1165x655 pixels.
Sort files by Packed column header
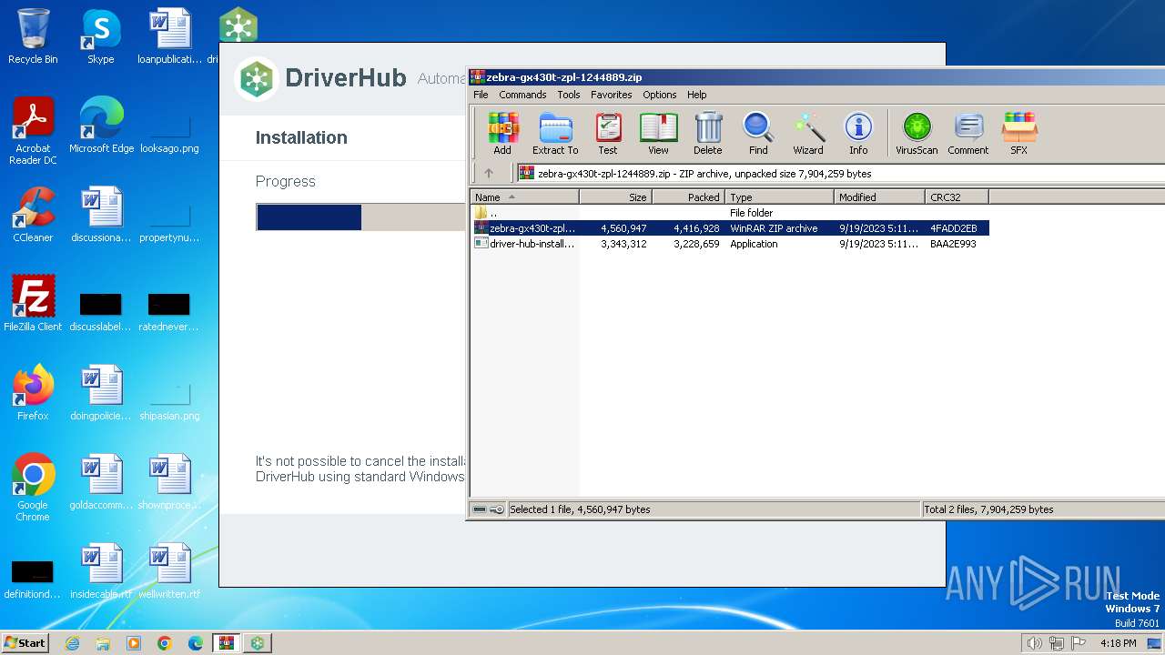click(x=688, y=196)
